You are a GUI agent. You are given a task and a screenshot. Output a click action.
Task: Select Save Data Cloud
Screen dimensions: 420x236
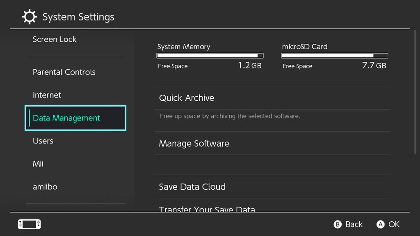[192, 187]
